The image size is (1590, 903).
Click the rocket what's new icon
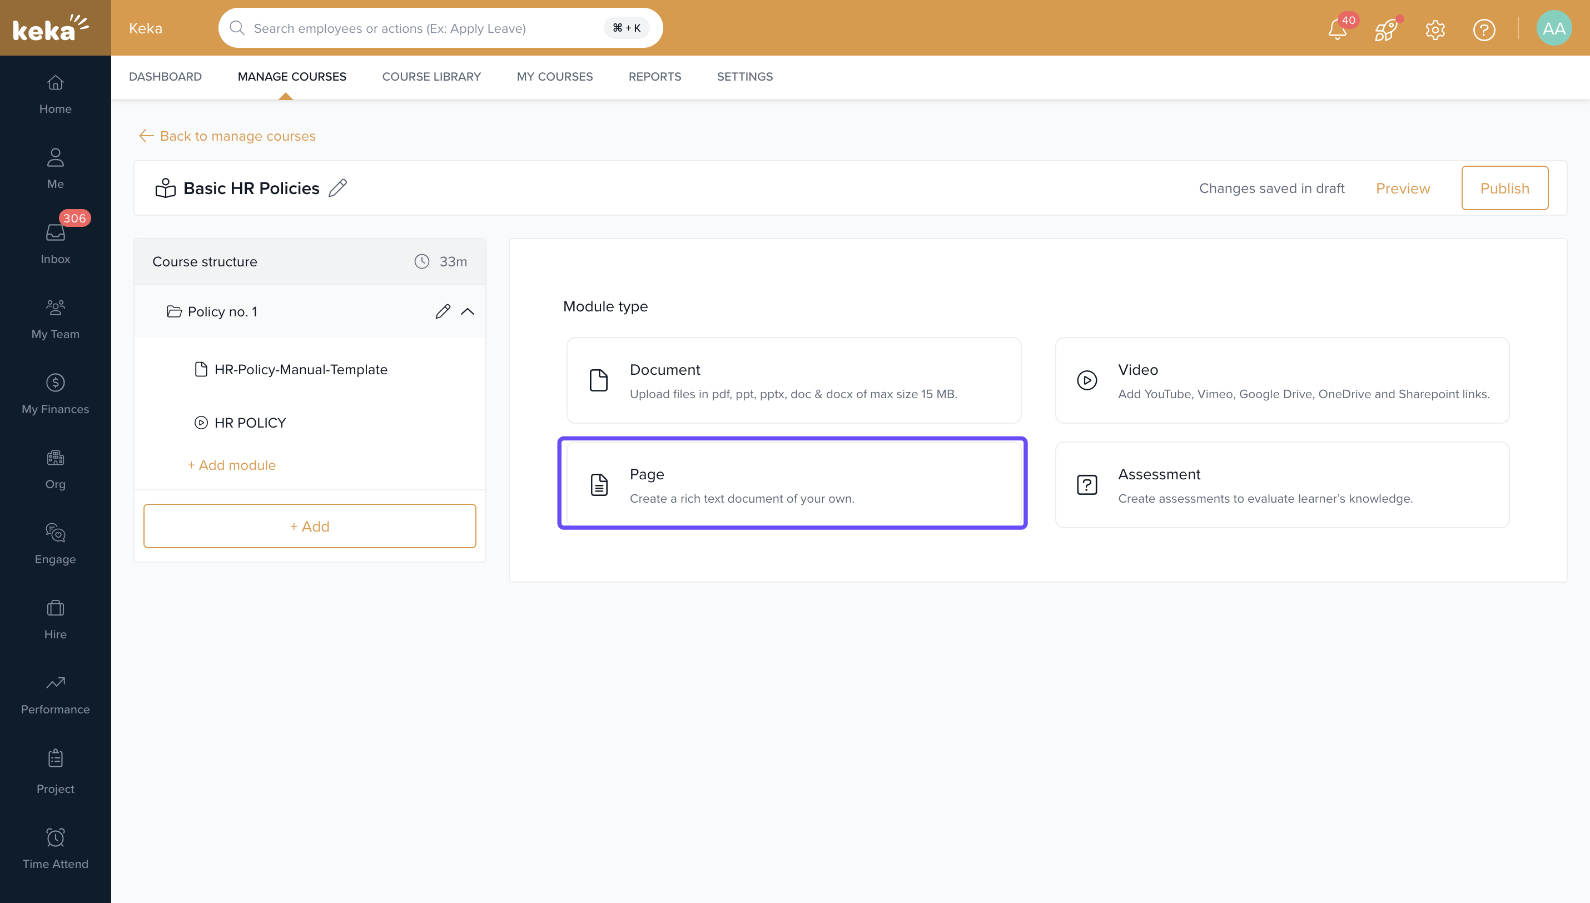(x=1385, y=29)
